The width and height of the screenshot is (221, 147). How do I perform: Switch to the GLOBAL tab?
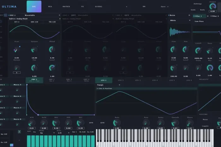(x=99, y=7)
